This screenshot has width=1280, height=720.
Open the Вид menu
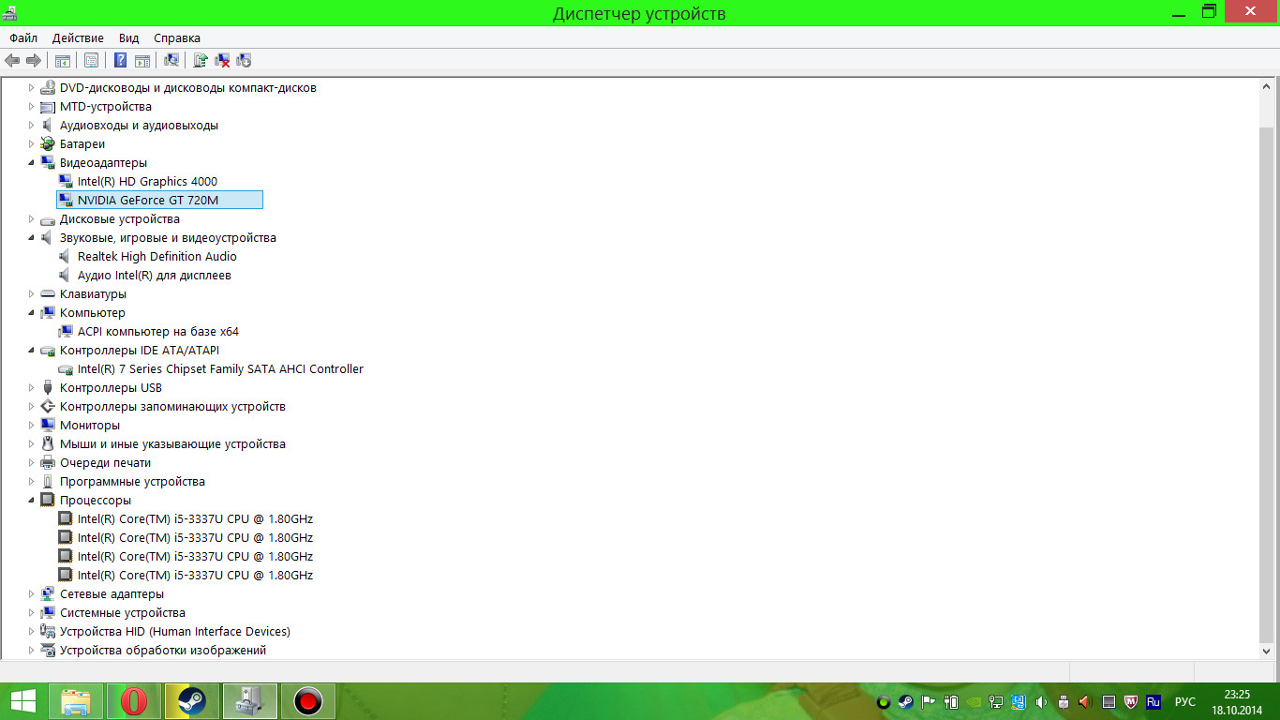tap(128, 38)
